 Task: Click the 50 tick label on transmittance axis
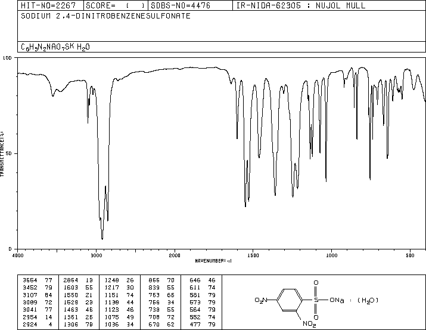click(x=9, y=153)
